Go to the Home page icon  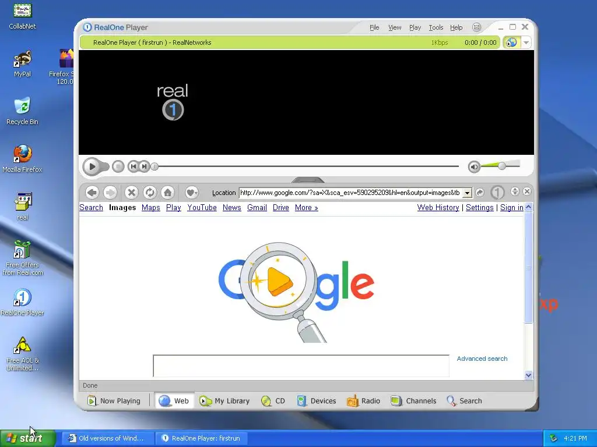tap(167, 192)
